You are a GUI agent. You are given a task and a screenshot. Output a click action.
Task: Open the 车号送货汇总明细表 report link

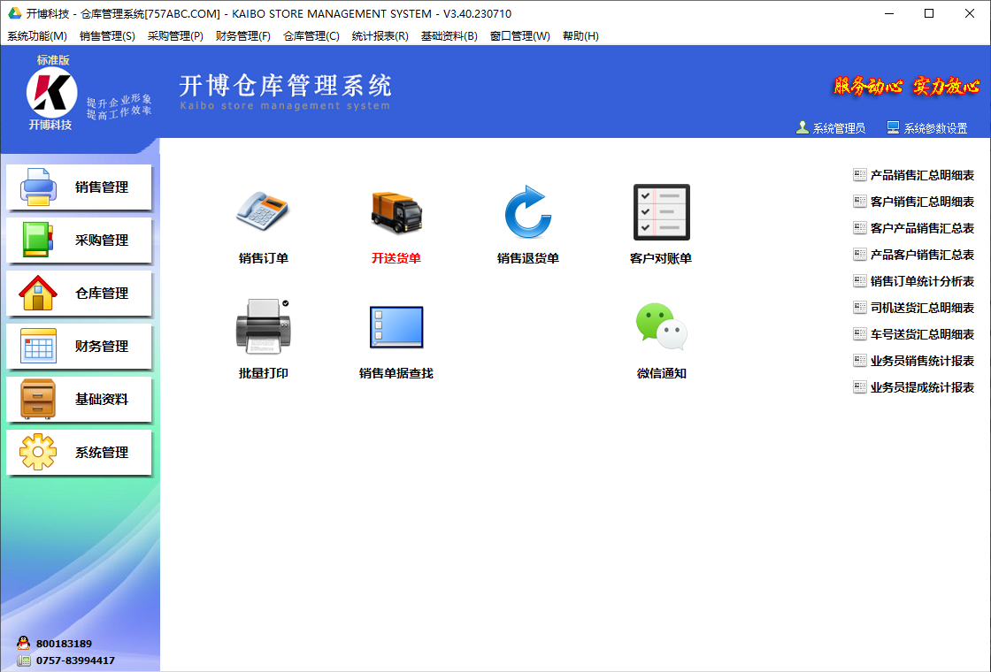(922, 334)
